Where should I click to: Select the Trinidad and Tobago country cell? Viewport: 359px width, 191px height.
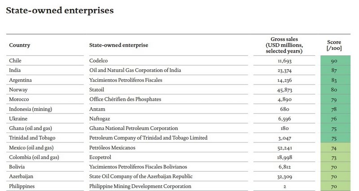point(31,138)
